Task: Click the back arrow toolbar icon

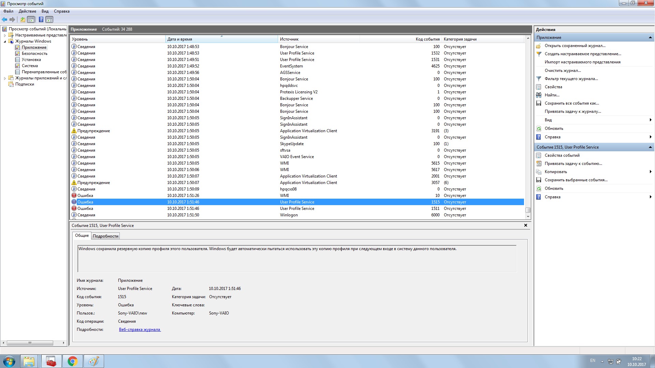Action: point(4,19)
